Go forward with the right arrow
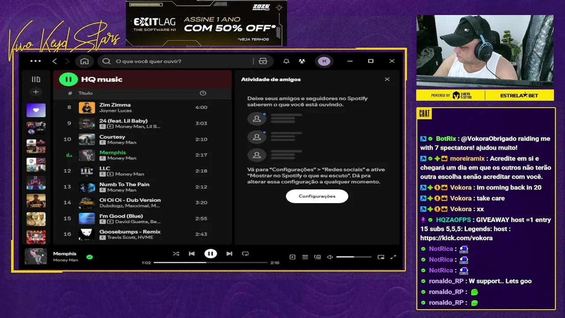This screenshot has width=565, height=318. pos(68,61)
